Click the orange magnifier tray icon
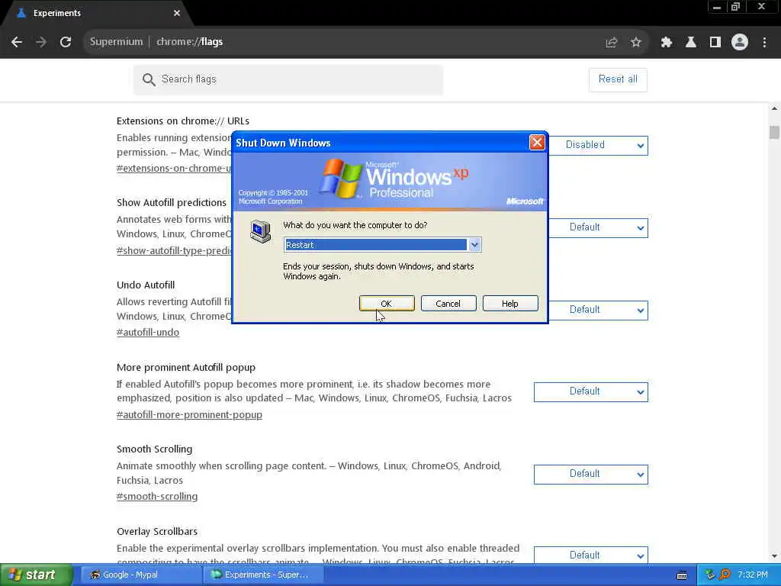 click(725, 575)
